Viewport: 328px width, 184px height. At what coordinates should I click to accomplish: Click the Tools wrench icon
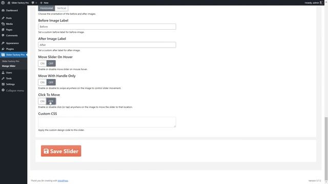3,78
